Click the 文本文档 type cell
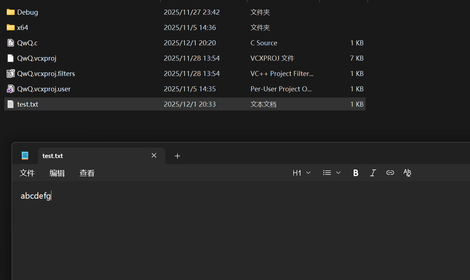470x280 pixels. pos(263,104)
